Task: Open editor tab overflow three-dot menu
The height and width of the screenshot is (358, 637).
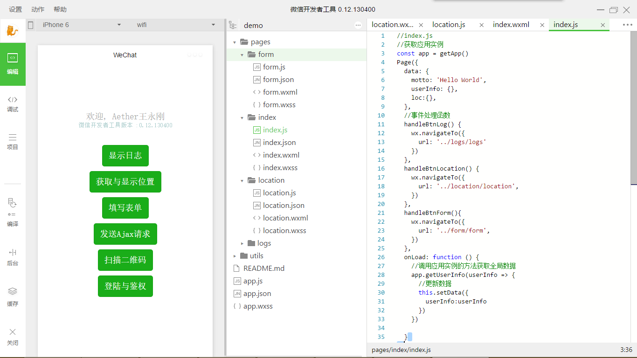Action: tap(627, 25)
